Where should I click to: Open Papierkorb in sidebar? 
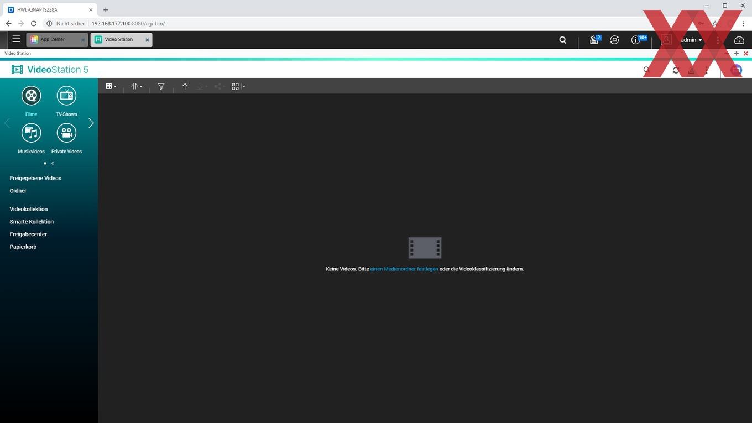(x=23, y=247)
